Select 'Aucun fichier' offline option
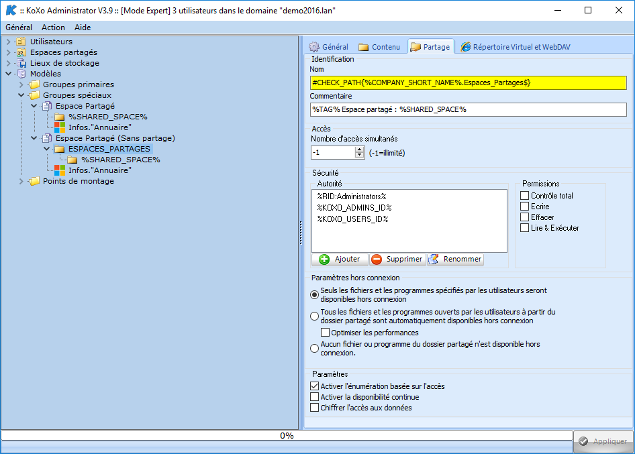Viewport: 635px width, 454px height. point(314,349)
